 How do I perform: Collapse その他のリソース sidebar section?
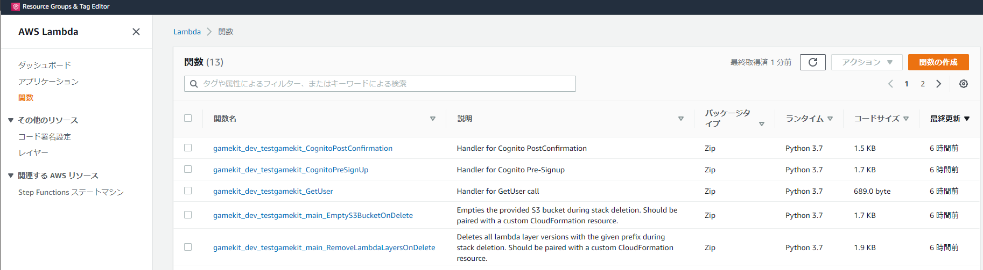click(x=11, y=120)
